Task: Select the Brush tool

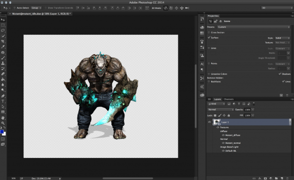Action: coord(3,58)
